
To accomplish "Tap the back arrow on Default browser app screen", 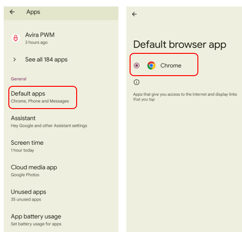I will [134, 14].
